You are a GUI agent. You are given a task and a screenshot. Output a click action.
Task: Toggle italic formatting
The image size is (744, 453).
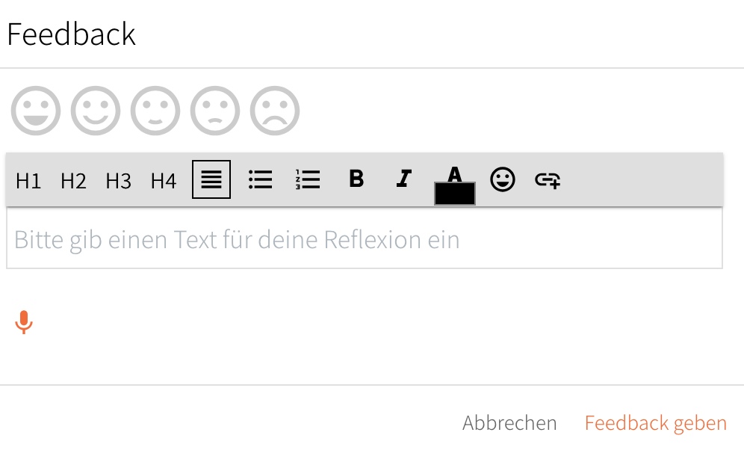[404, 179]
